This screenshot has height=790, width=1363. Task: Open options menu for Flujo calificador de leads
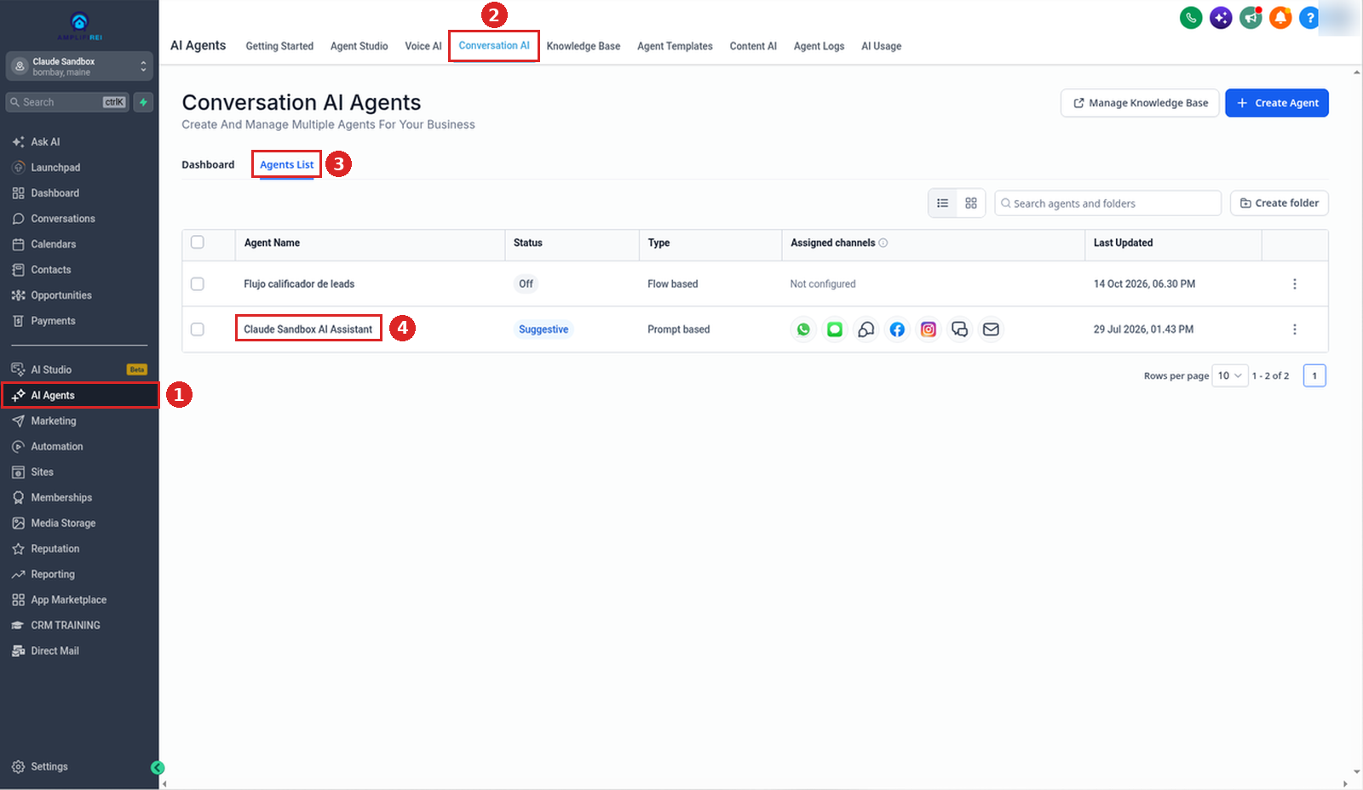coord(1295,284)
